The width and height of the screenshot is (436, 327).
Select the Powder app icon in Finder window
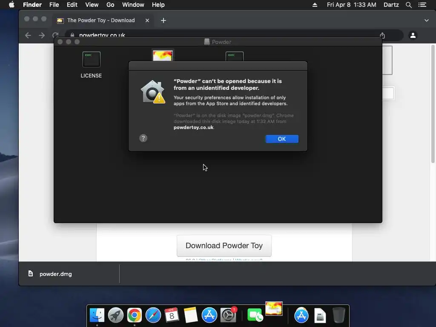[x=163, y=55]
